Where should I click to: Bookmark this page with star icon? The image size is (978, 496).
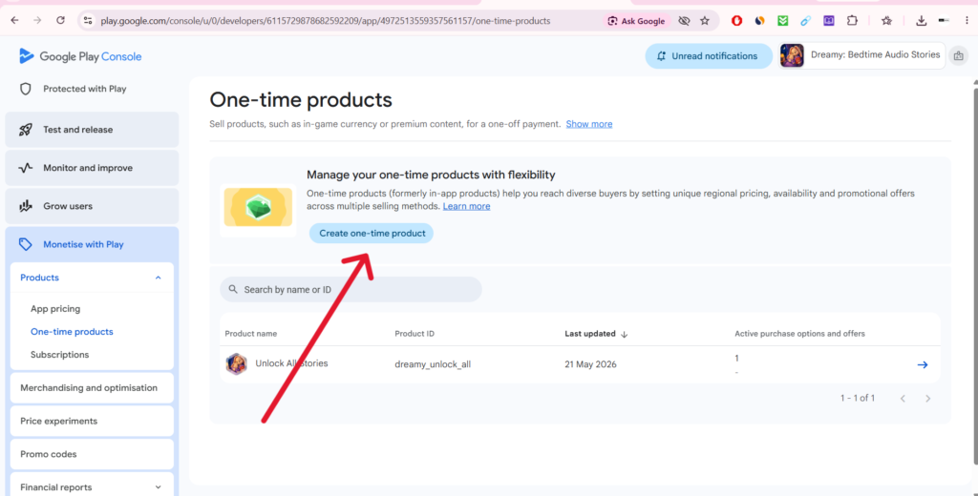[705, 21]
